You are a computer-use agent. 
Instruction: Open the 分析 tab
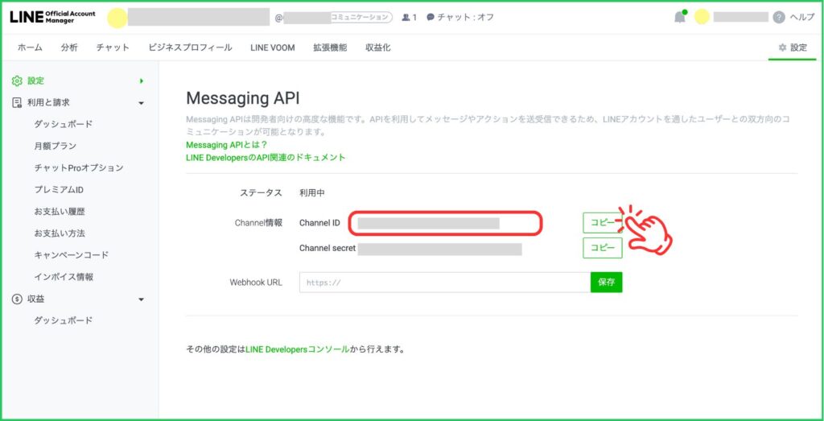[x=69, y=47]
